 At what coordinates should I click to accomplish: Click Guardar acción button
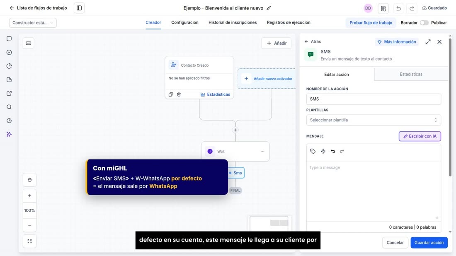(x=429, y=243)
